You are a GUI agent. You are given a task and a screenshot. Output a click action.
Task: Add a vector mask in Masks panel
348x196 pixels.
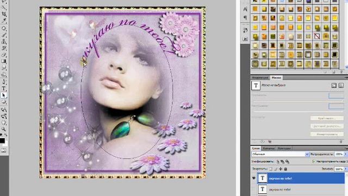pyautogui.click(x=341, y=85)
